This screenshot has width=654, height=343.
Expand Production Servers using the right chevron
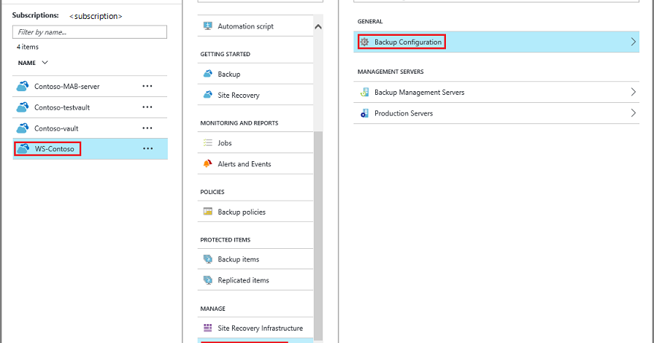[633, 112]
